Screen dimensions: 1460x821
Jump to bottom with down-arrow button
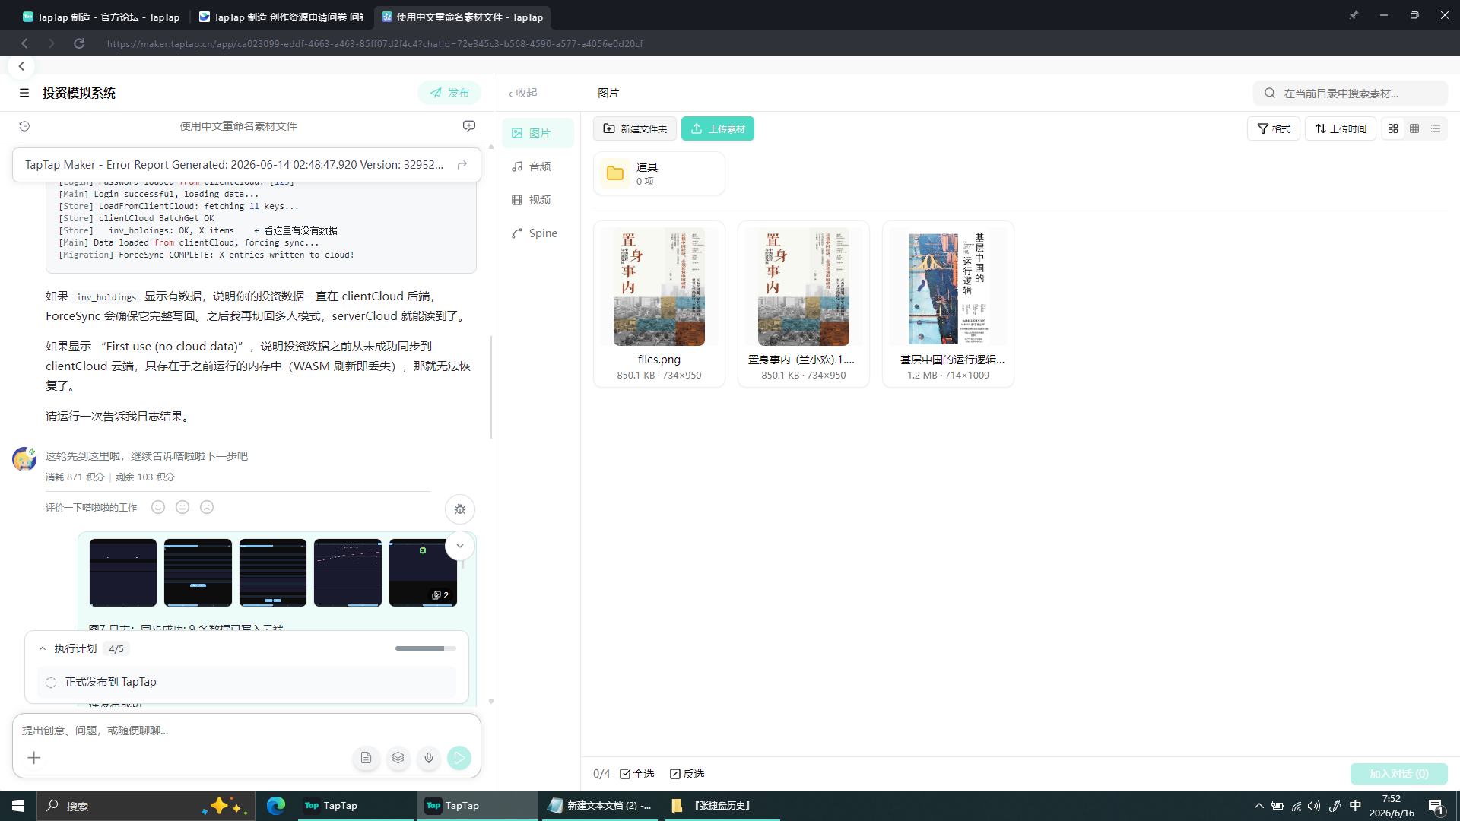(x=460, y=546)
